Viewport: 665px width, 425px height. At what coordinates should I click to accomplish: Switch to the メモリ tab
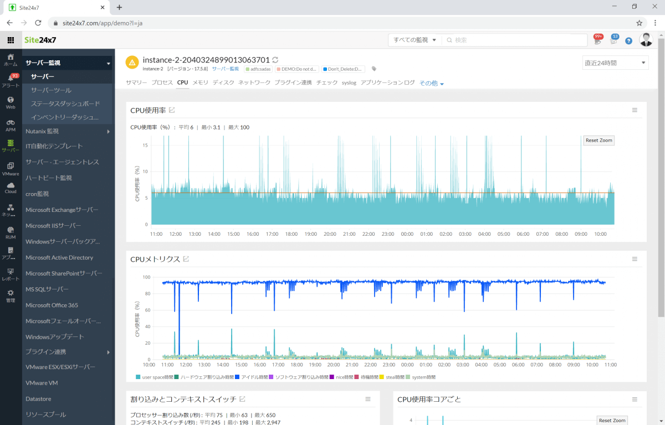pyautogui.click(x=200, y=82)
